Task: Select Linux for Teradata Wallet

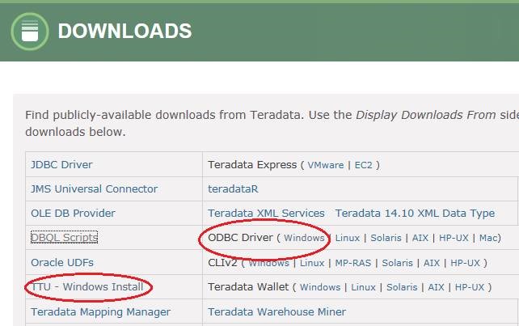Action: [x=363, y=287]
